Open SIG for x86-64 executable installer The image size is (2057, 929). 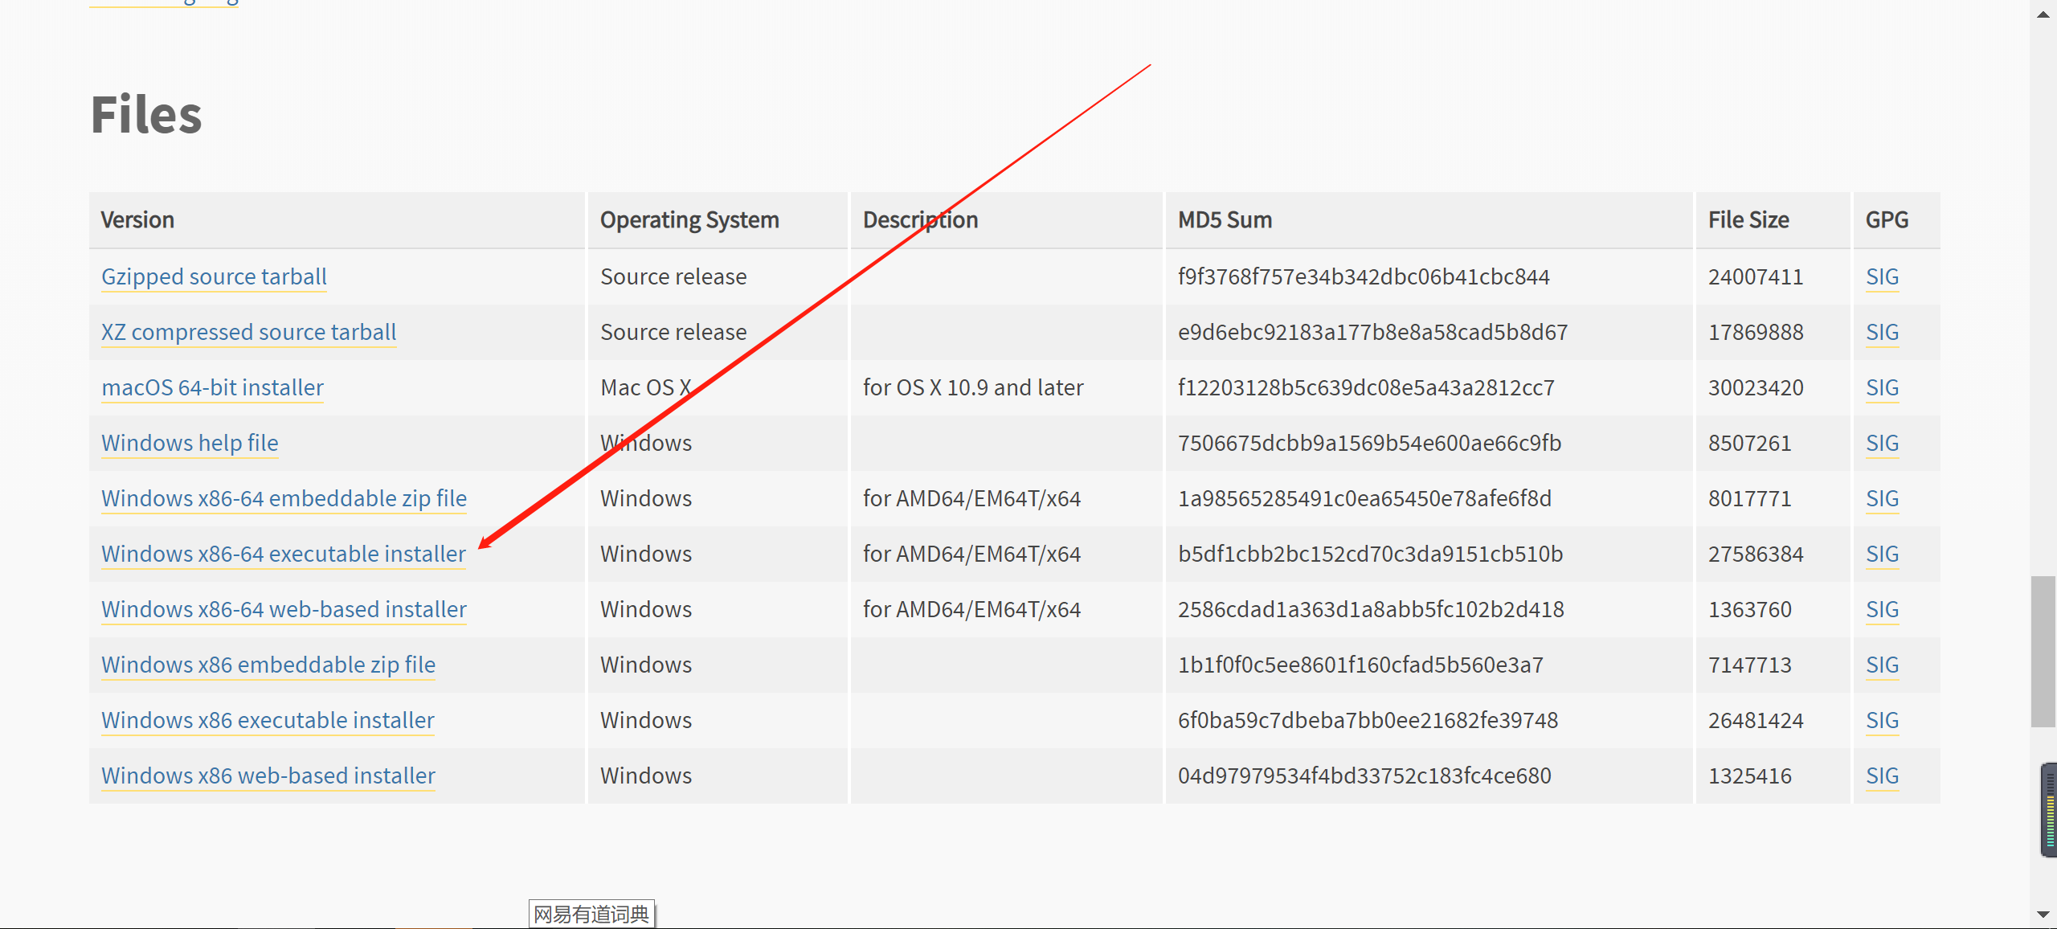point(1882,554)
